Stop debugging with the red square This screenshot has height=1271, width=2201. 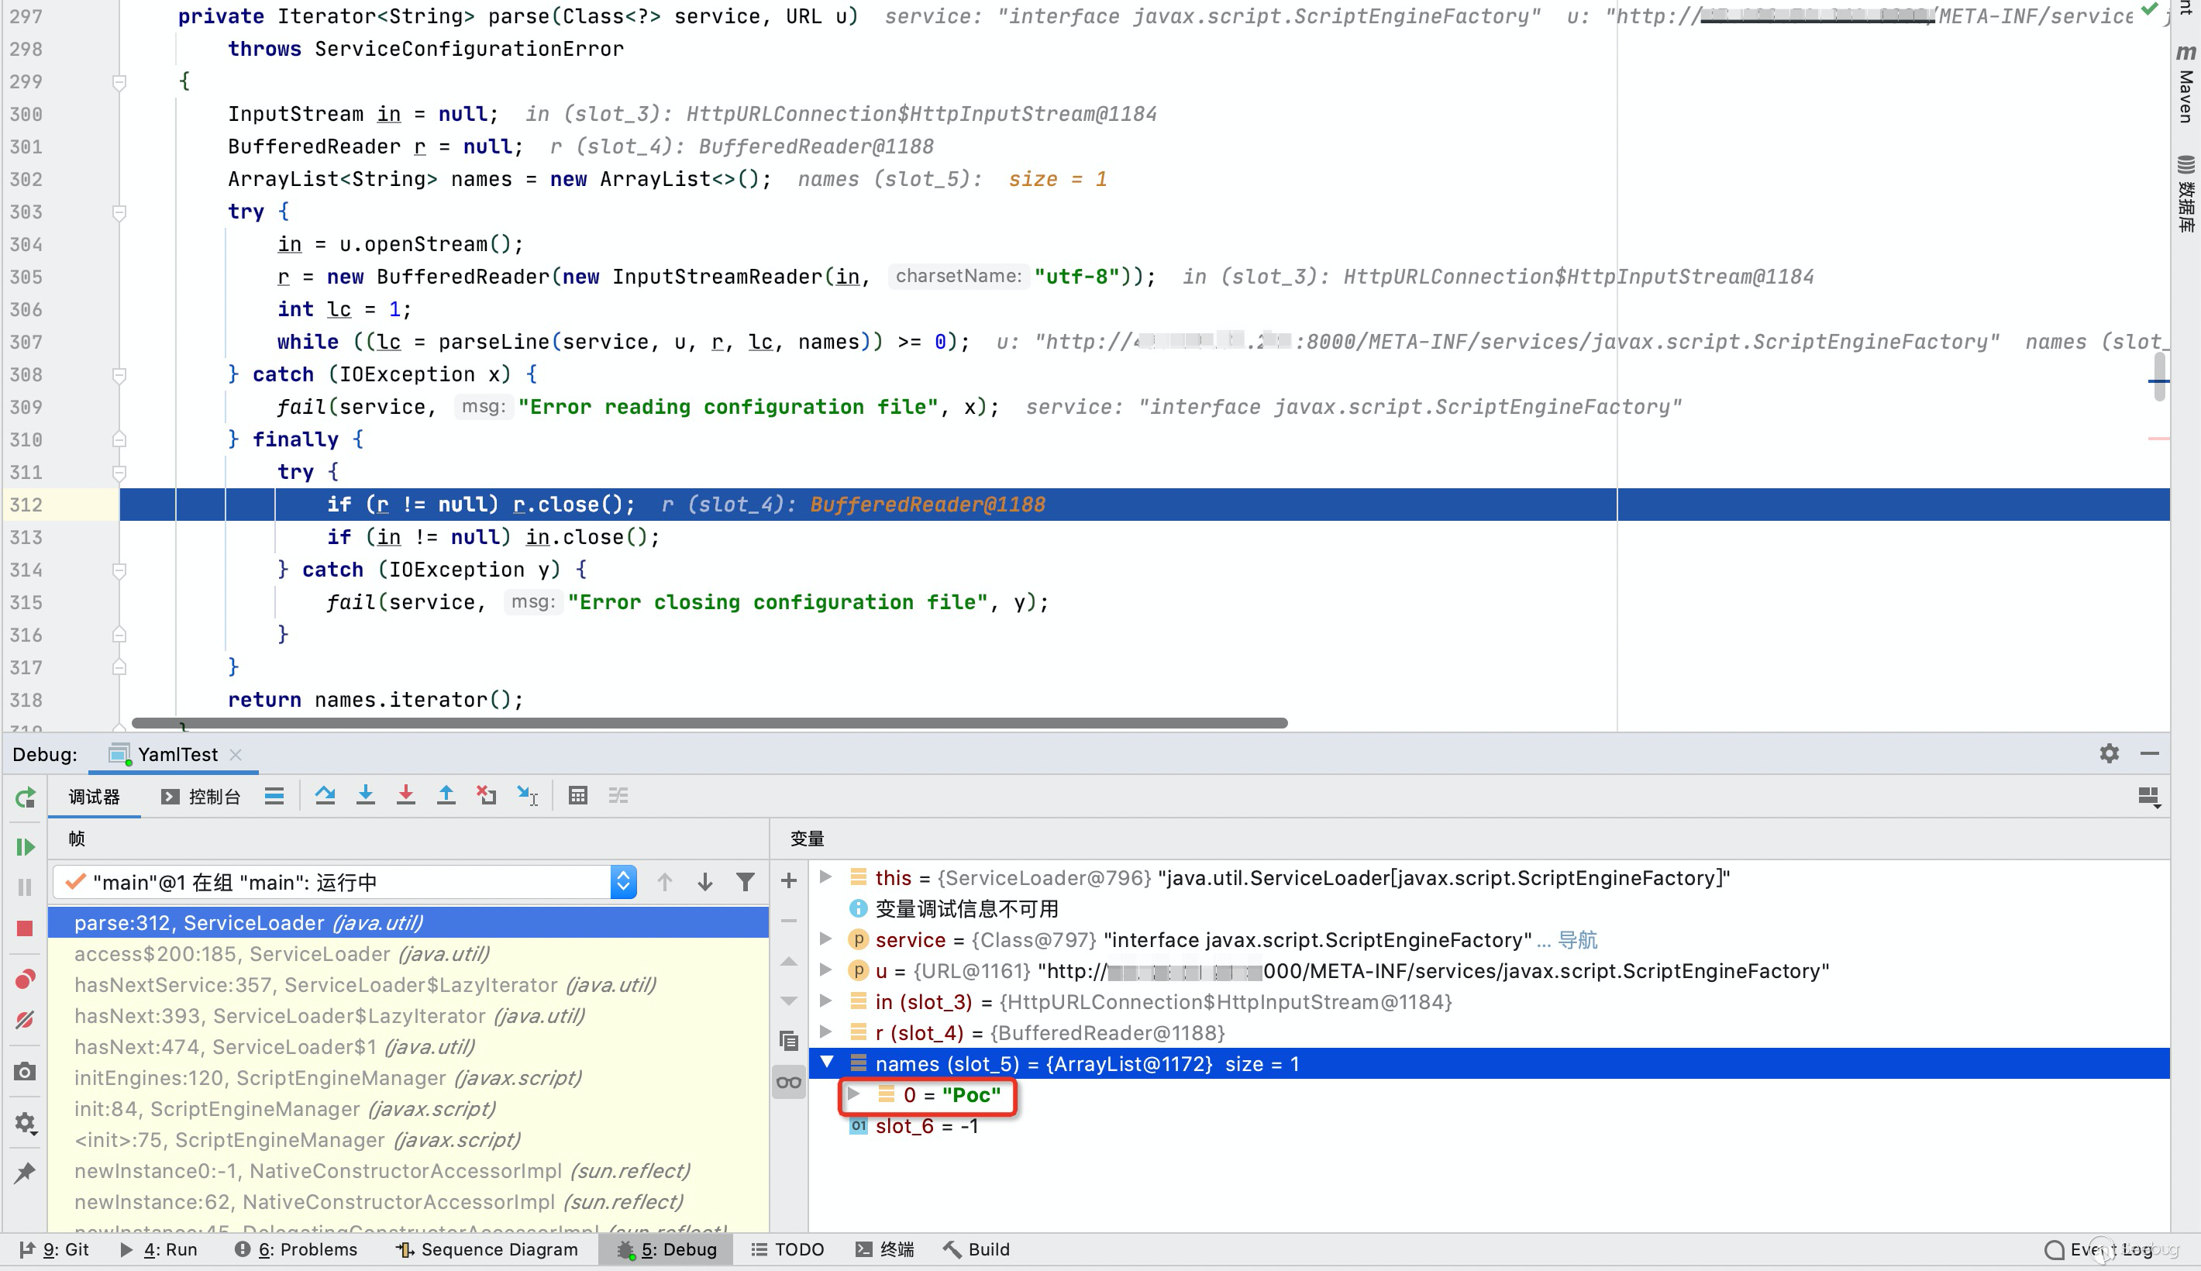(25, 928)
